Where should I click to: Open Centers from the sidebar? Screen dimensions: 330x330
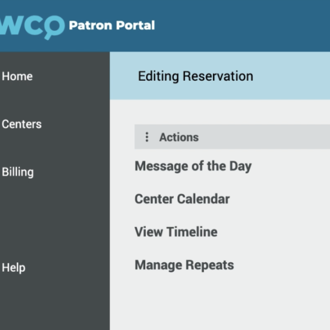pos(21,124)
